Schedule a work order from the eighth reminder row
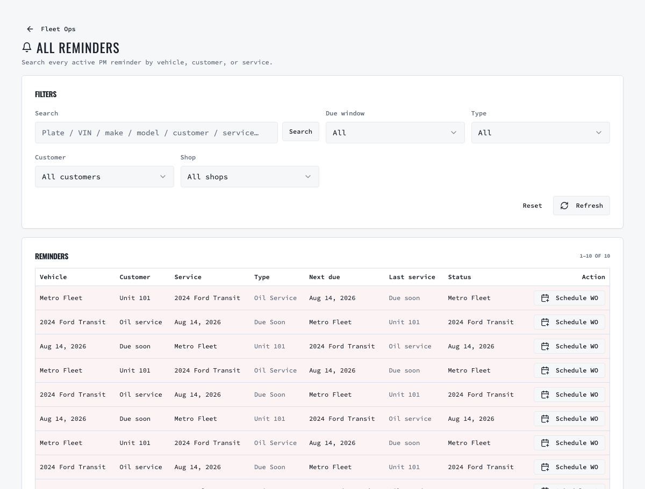The image size is (645, 489). 569,467
